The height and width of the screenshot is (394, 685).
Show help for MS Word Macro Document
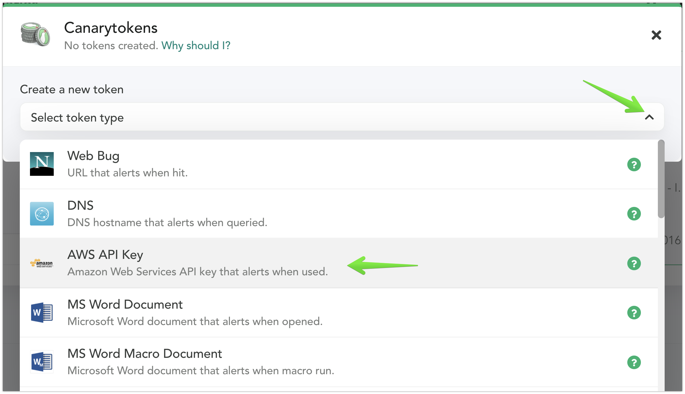(634, 362)
